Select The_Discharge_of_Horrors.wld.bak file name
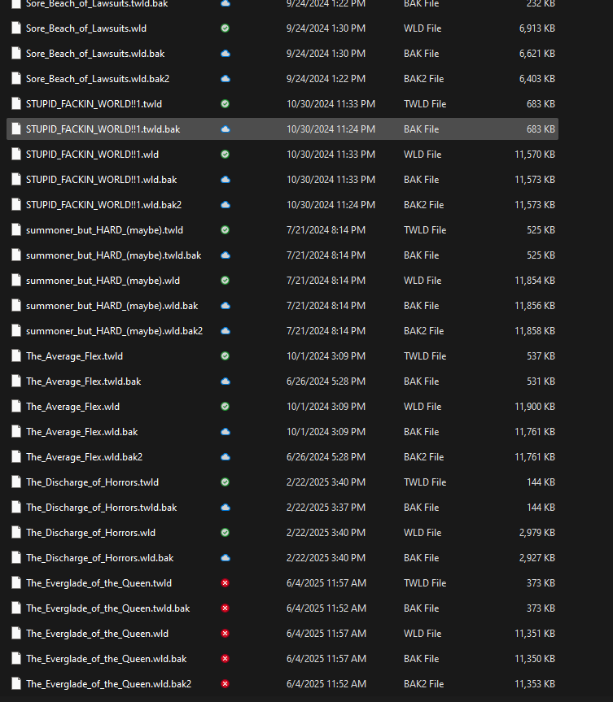Viewport: 613px width, 702px height. 99,558
